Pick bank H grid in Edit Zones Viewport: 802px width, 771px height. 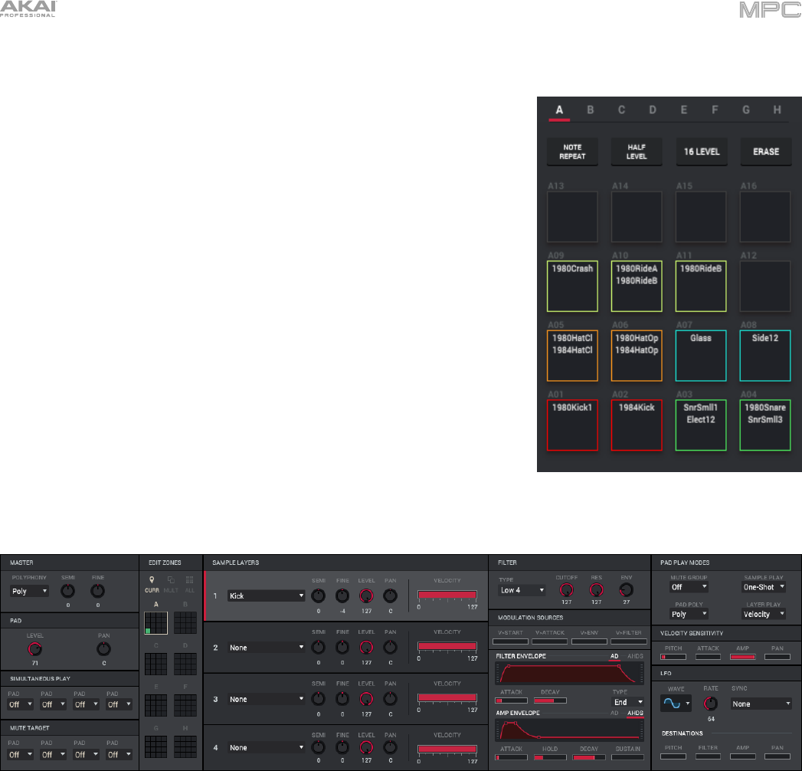(185, 746)
